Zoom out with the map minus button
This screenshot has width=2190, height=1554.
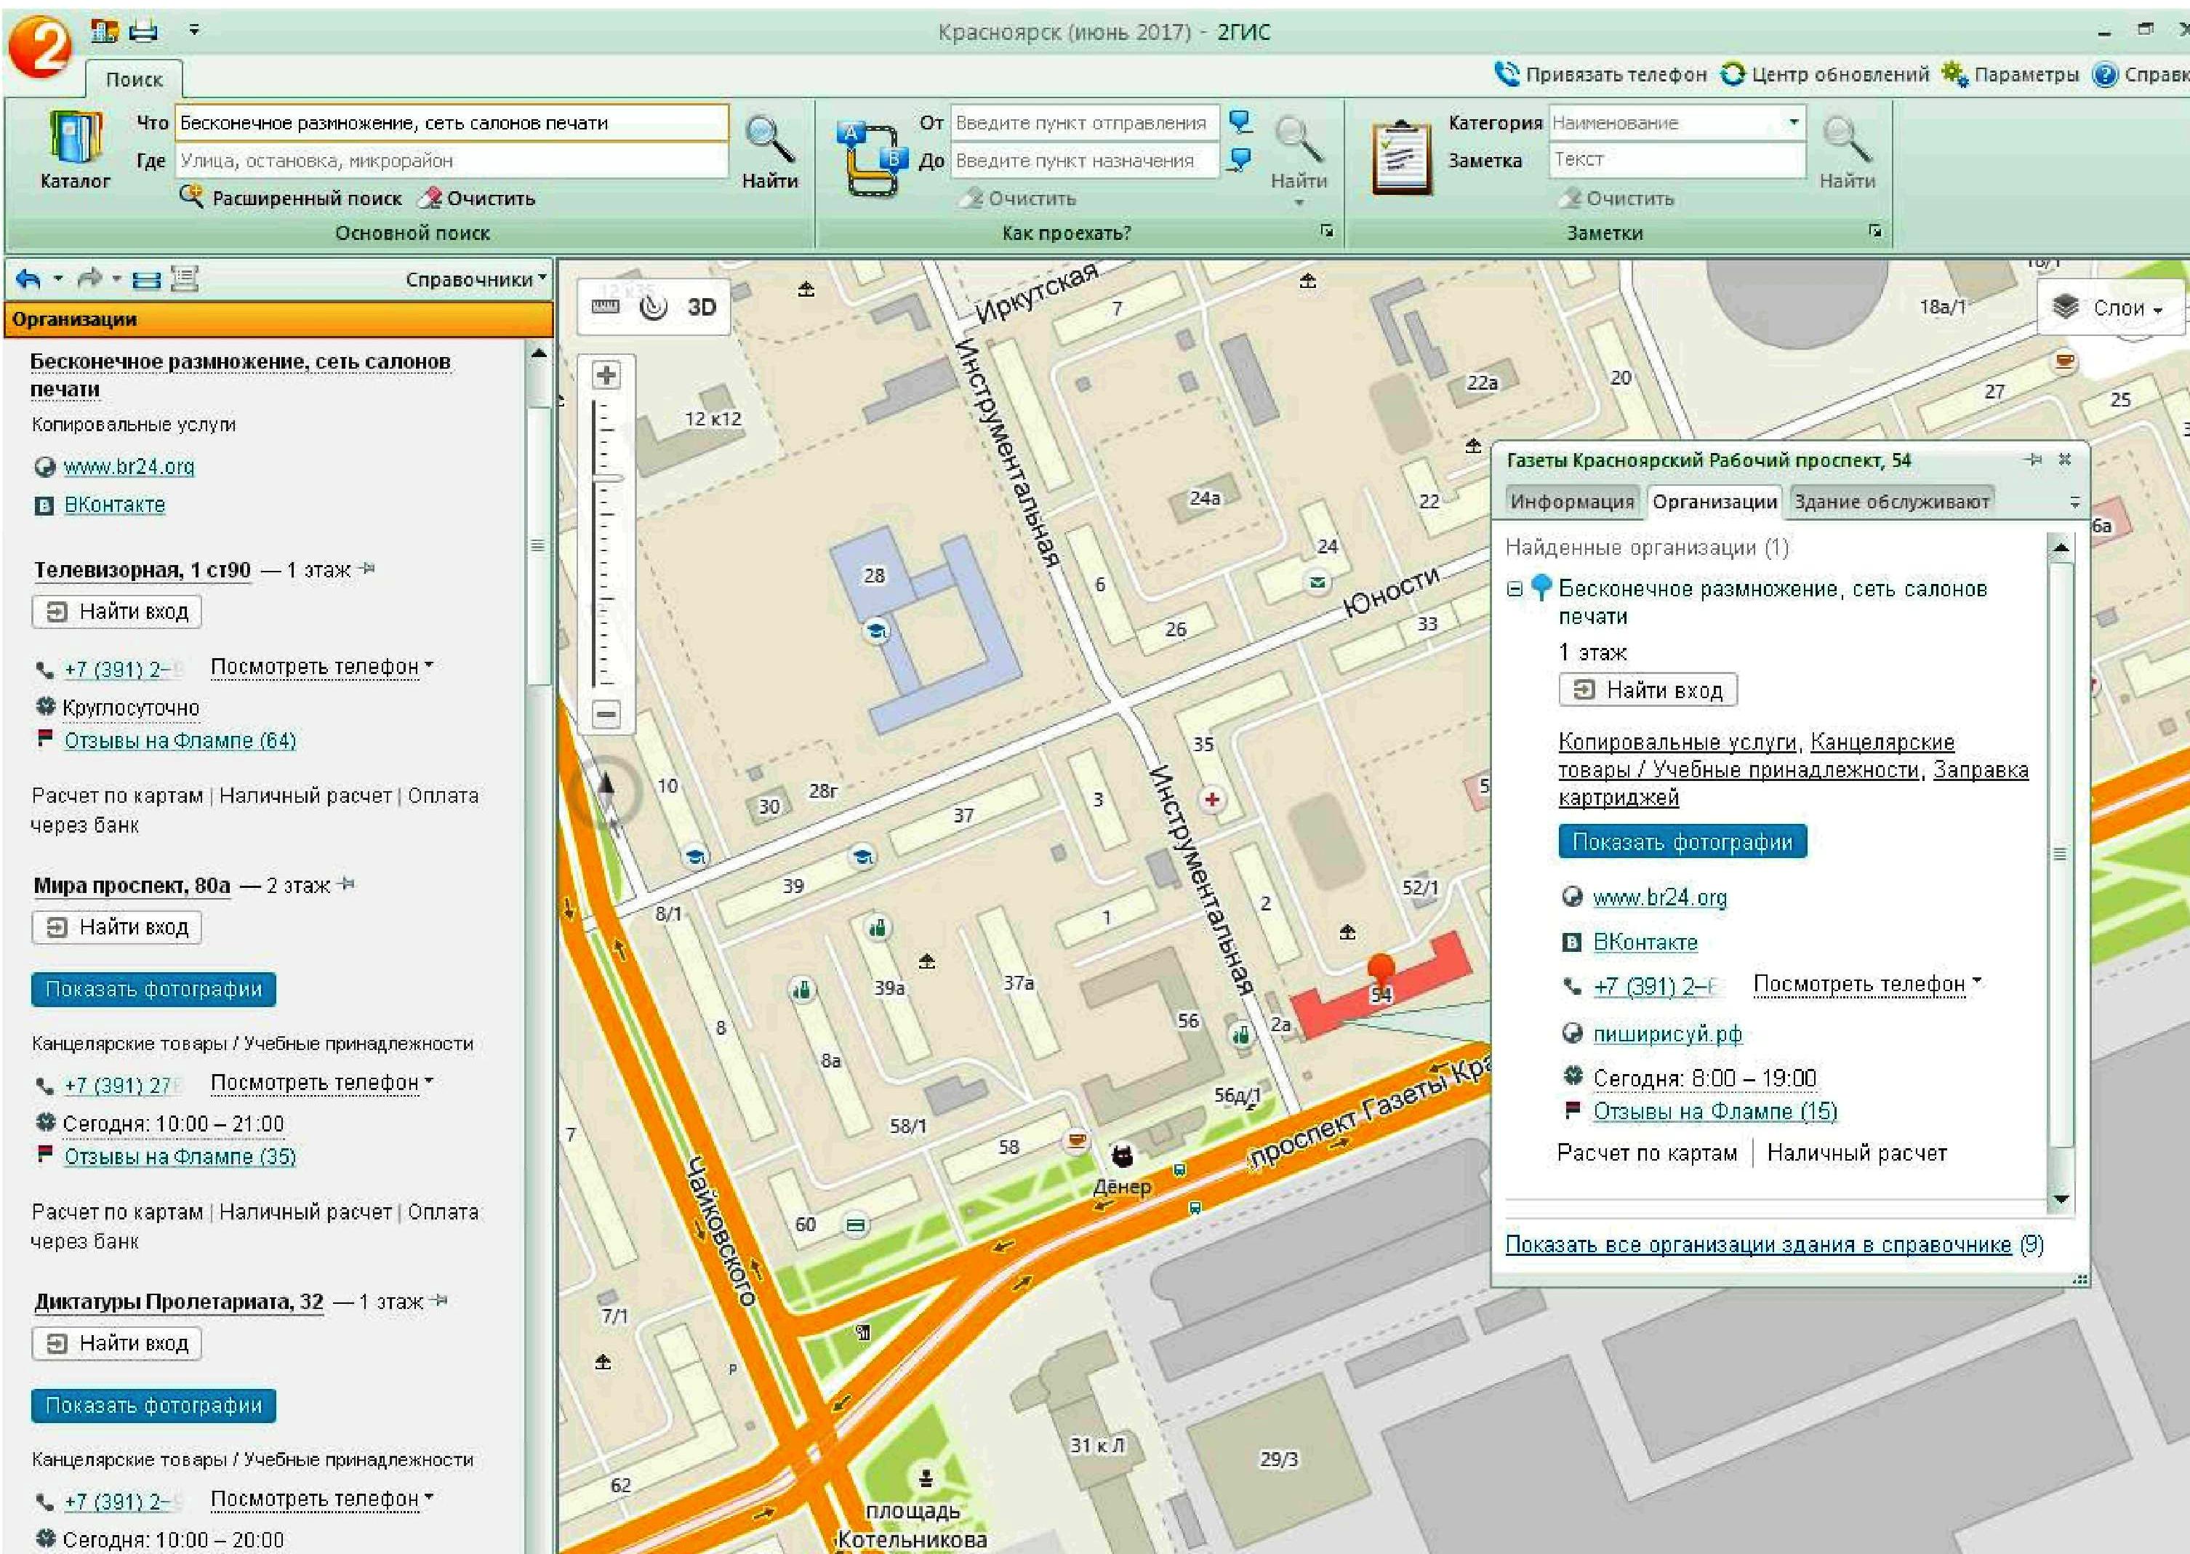[606, 714]
